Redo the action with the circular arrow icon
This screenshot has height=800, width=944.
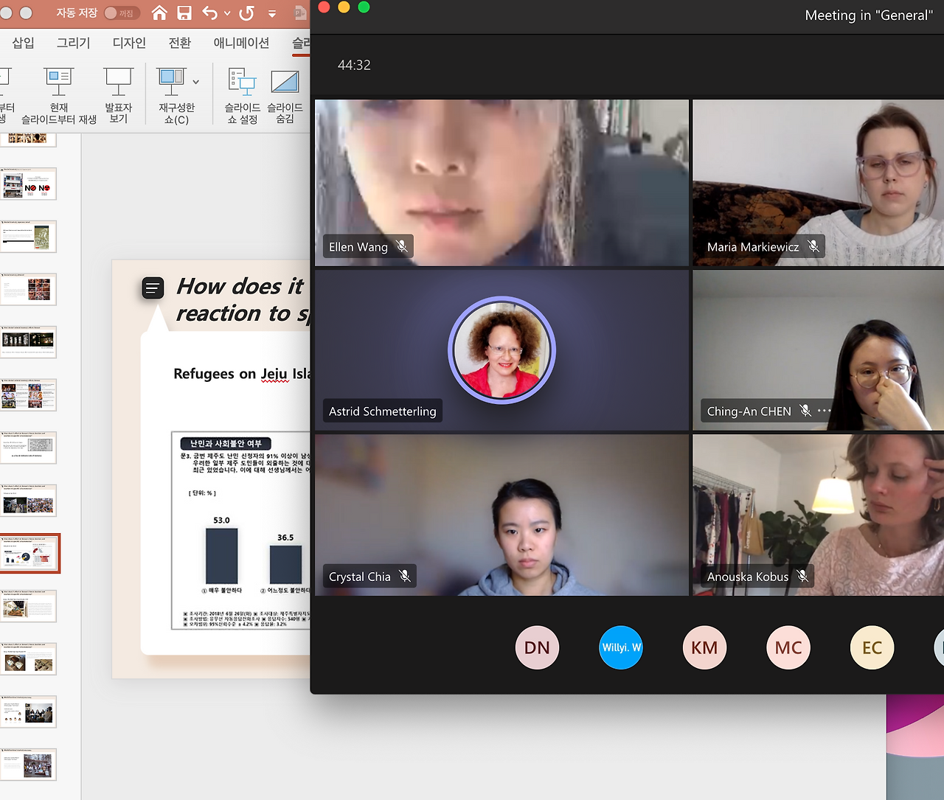247,13
